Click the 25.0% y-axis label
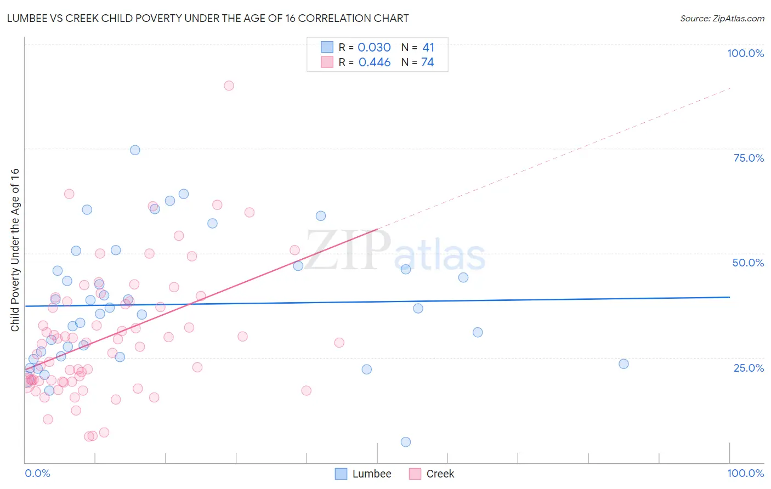 [749, 367]
